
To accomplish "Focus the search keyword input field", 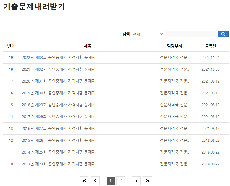I will (191, 34).
